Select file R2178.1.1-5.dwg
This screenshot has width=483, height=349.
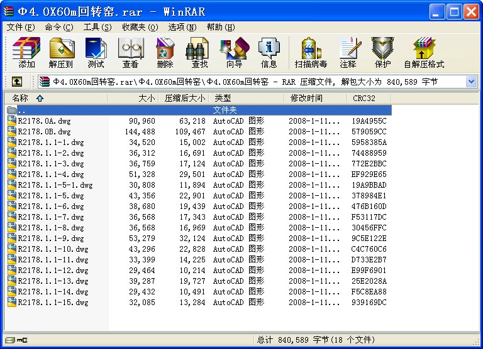[x=51, y=195]
